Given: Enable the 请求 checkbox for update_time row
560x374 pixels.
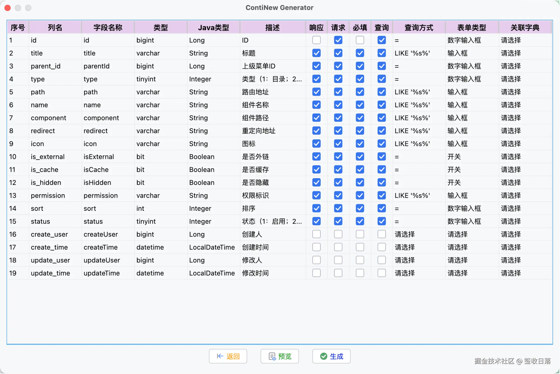Looking at the screenshot, I should 338,273.
